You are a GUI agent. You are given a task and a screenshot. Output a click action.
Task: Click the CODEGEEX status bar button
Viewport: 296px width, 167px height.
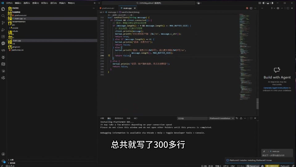[272, 166]
